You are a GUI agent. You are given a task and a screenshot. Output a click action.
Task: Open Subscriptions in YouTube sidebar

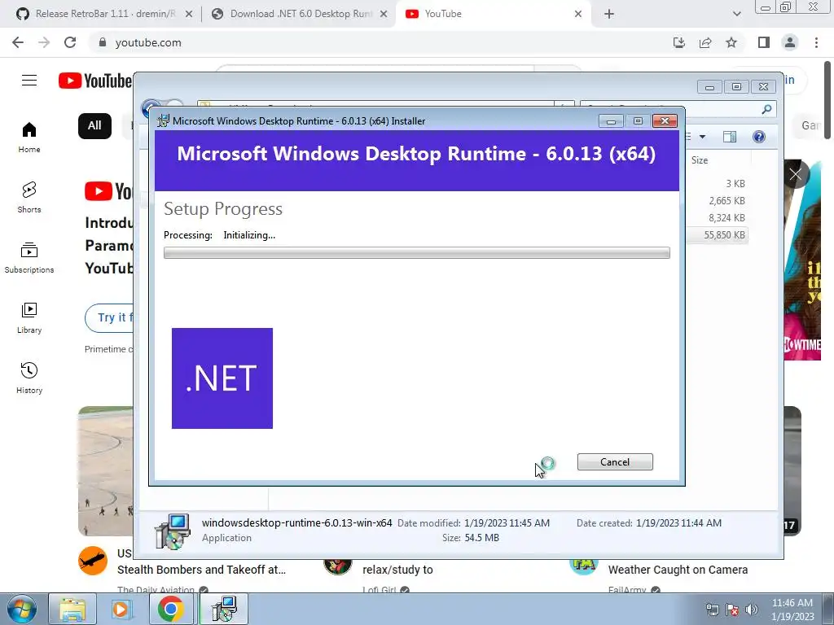pyautogui.click(x=29, y=258)
